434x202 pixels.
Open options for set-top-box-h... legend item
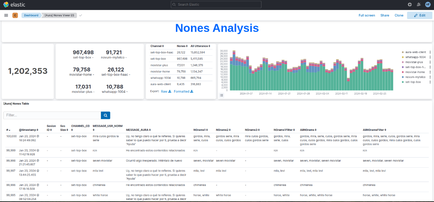coord(430,67)
